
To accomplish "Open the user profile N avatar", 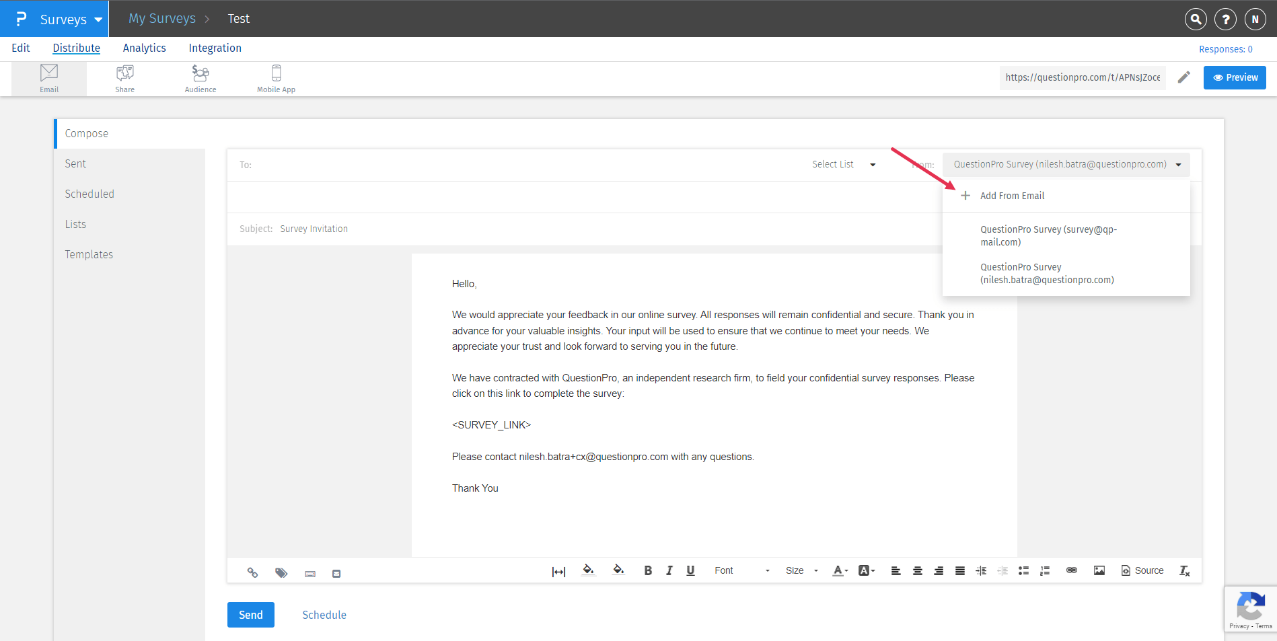I will click(1255, 19).
